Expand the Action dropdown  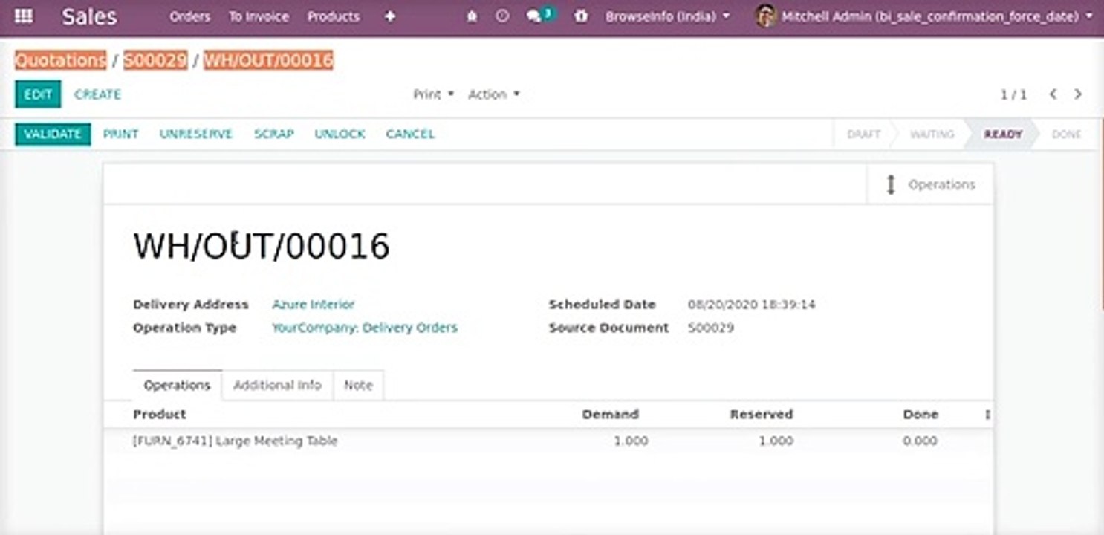click(x=493, y=94)
